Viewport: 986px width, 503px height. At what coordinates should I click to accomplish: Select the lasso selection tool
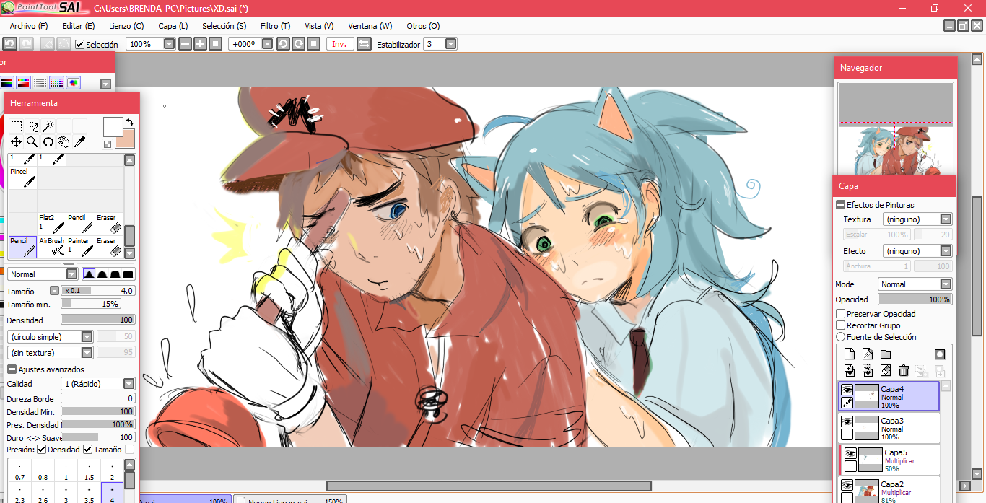coord(32,126)
